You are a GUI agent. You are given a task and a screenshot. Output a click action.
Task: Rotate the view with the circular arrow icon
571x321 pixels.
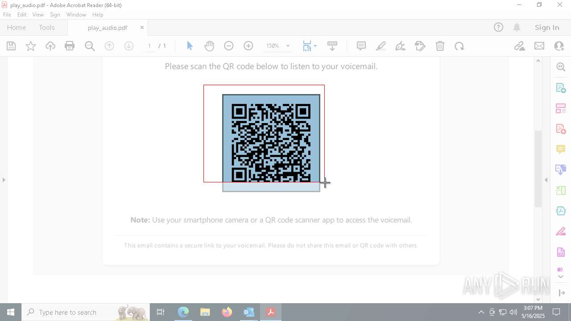pos(459,46)
